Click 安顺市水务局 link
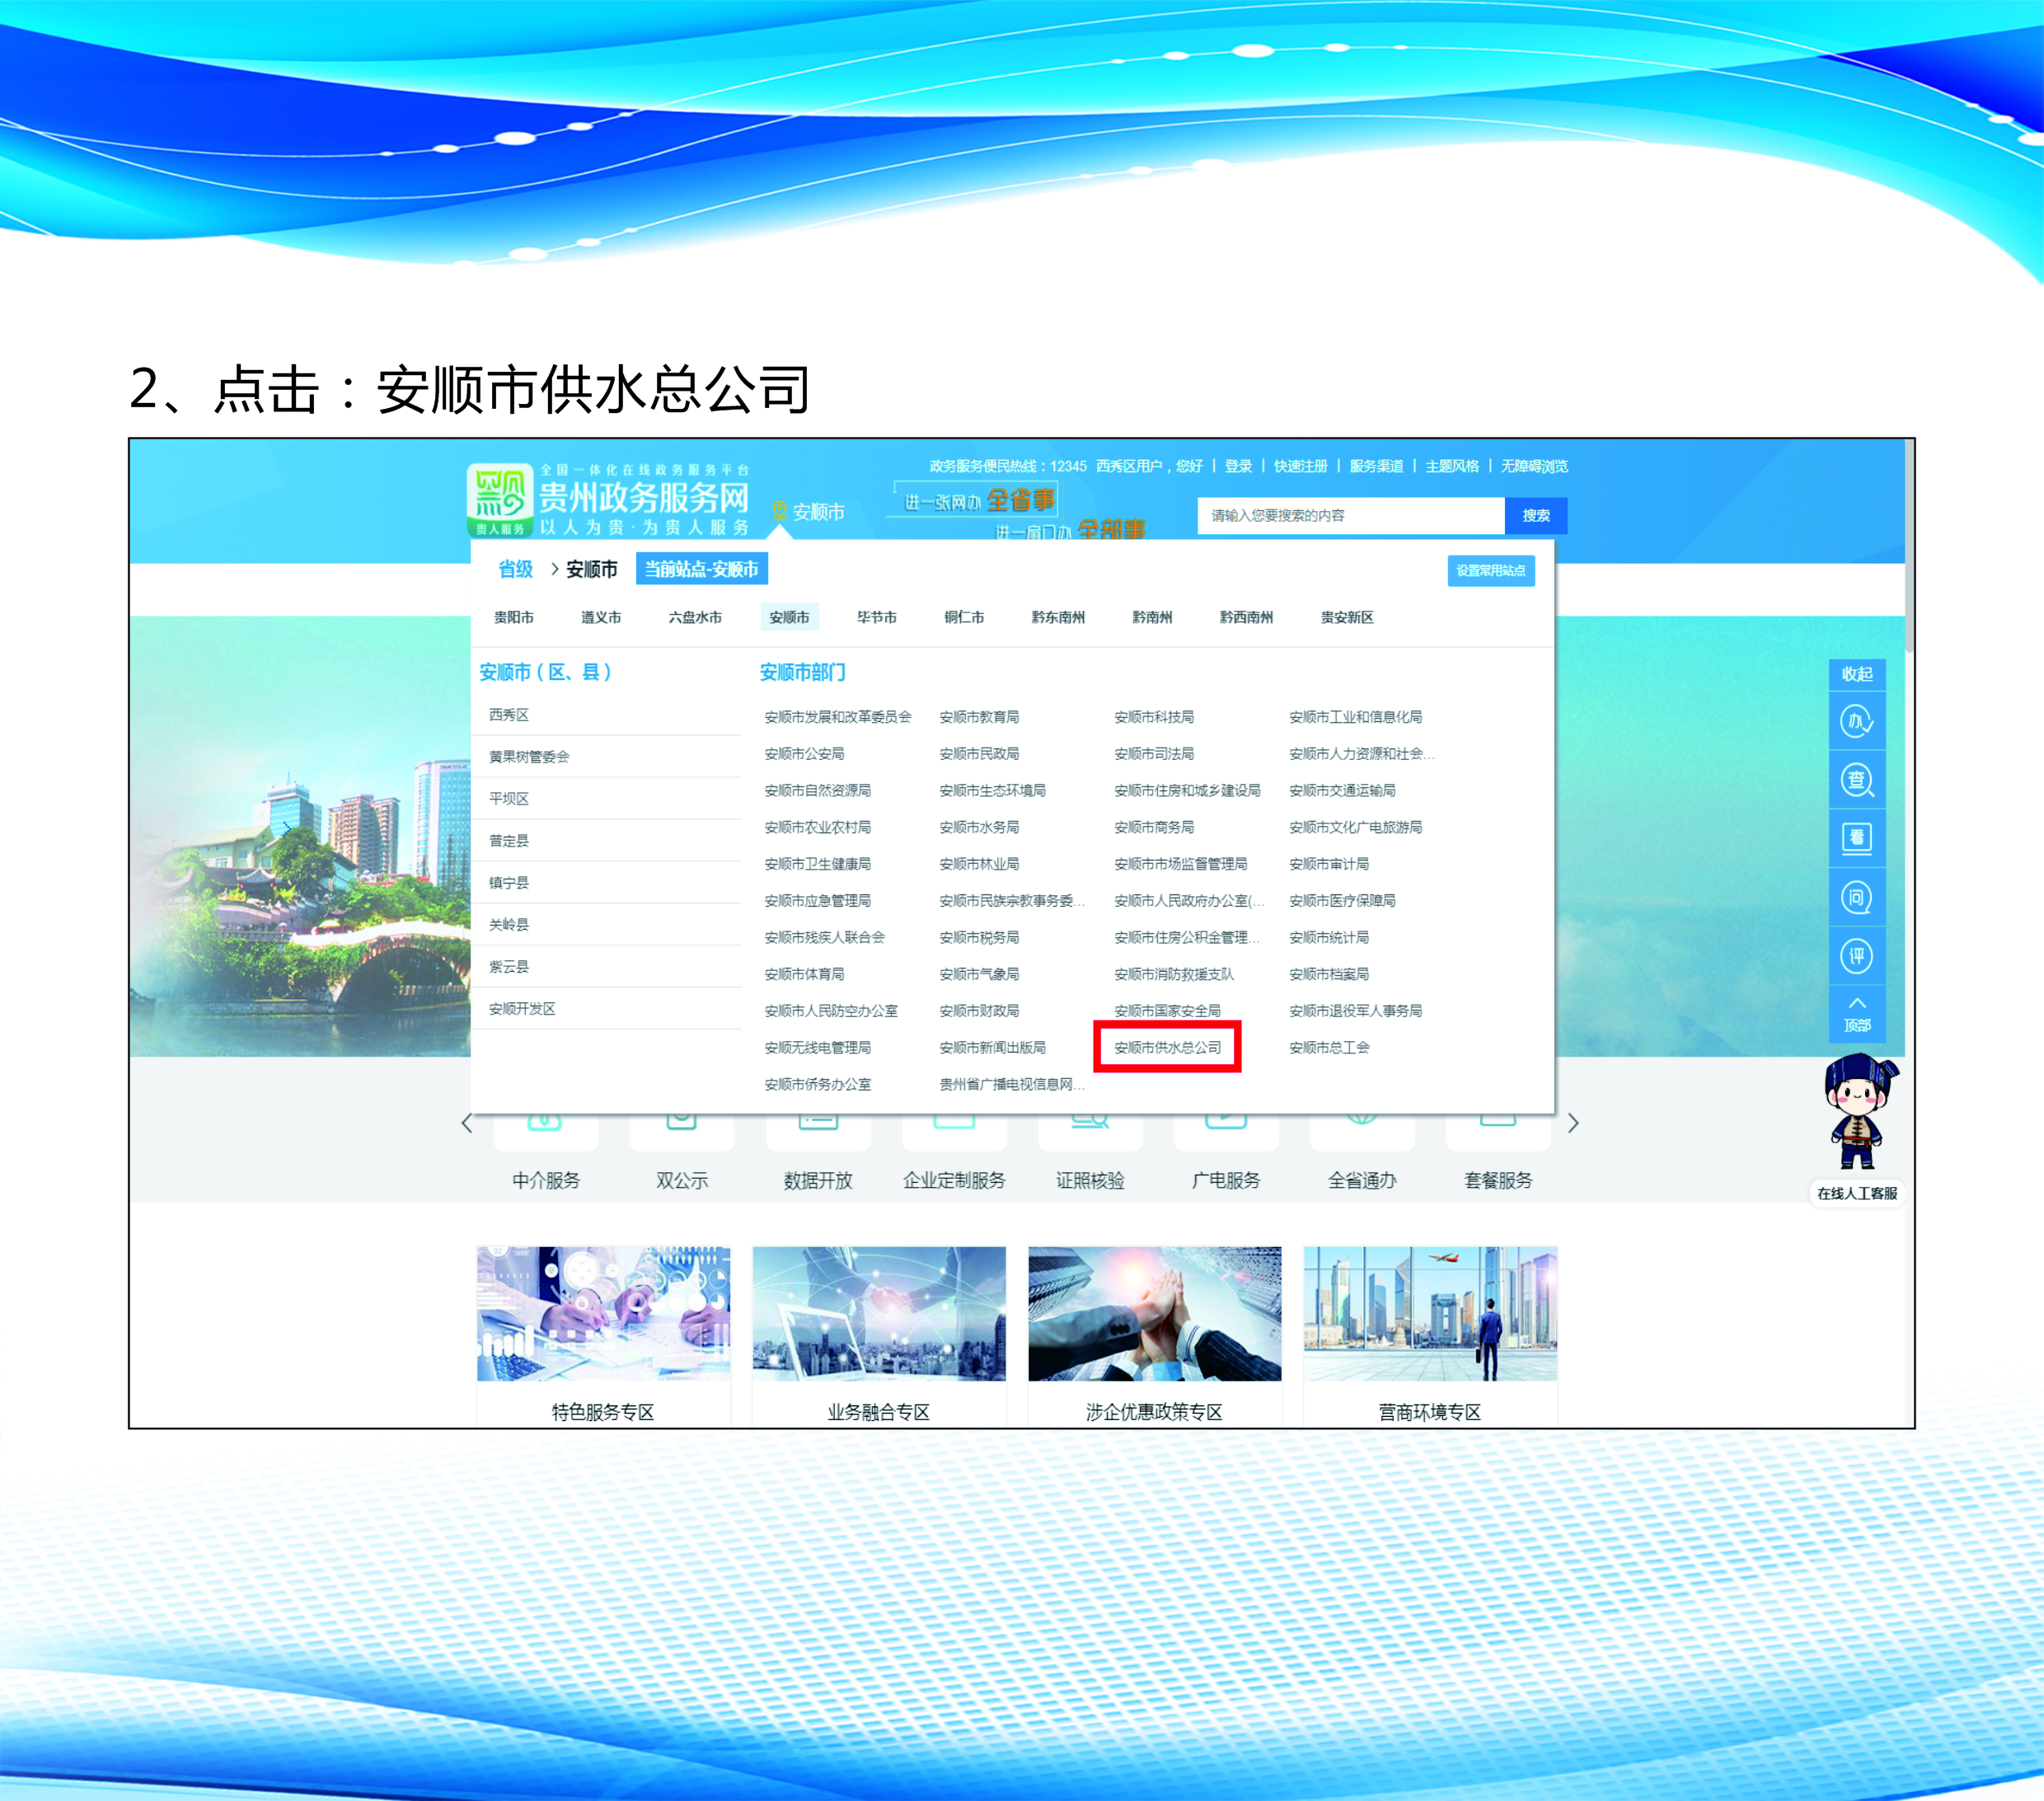2044x1801 pixels. (x=978, y=827)
